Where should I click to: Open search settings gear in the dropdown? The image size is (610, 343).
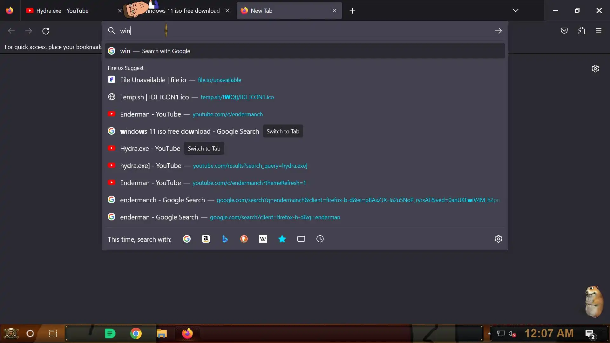pyautogui.click(x=498, y=239)
